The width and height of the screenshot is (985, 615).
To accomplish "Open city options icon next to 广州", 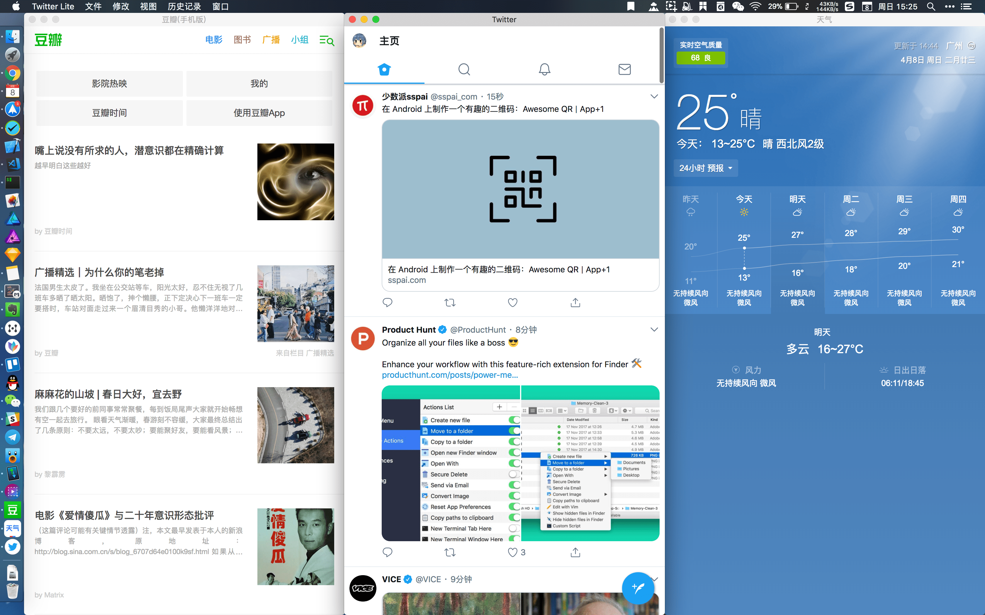I will 972,46.
